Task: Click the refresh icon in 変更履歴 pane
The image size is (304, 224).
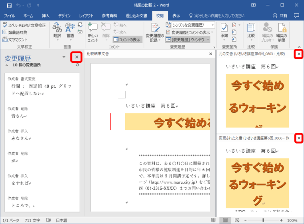Action: (77, 65)
